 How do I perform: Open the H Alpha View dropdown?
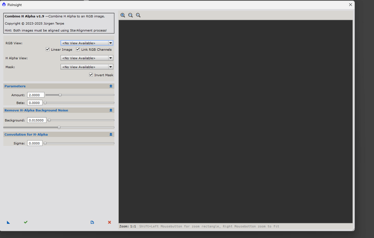coord(87,58)
